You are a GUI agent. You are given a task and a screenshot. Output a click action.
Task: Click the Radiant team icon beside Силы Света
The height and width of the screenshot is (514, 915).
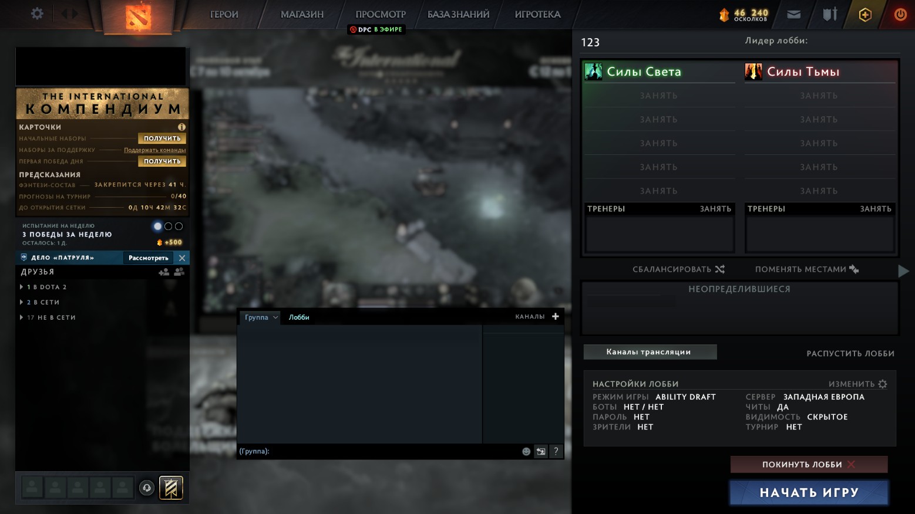point(593,72)
